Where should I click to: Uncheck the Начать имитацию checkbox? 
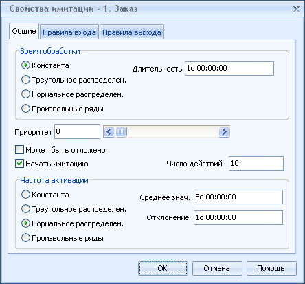pyautogui.click(x=19, y=164)
